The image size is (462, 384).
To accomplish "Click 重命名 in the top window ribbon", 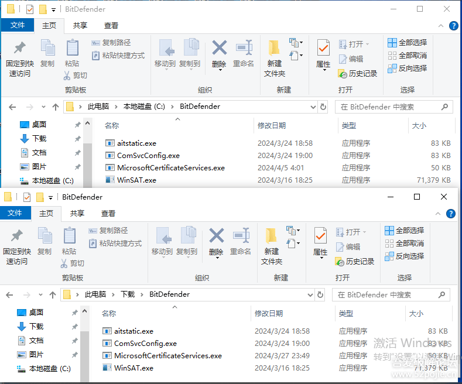I will coord(244,54).
